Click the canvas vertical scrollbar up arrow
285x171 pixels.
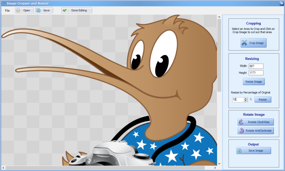tap(219, 17)
